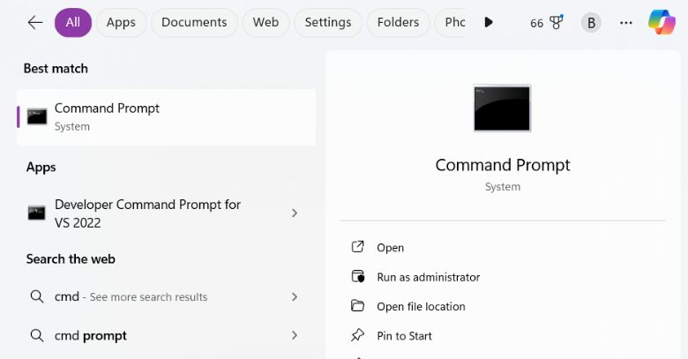Expand the cmd prompt web suggestion
The image size is (688, 359).
[295, 335]
